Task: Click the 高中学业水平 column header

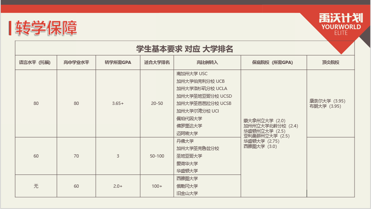Action: point(76,63)
